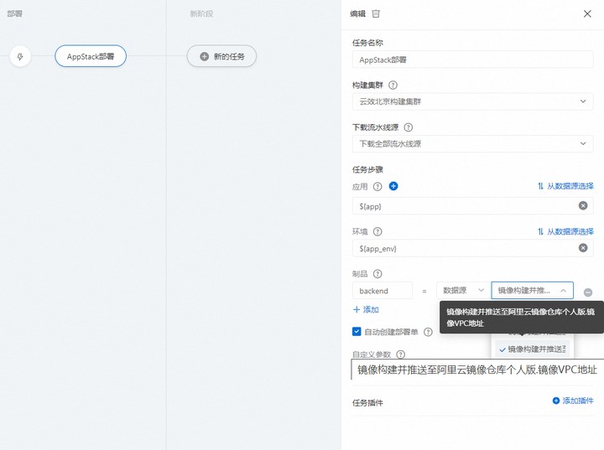Click 添加 to add artifact
604x450 pixels.
click(x=366, y=309)
